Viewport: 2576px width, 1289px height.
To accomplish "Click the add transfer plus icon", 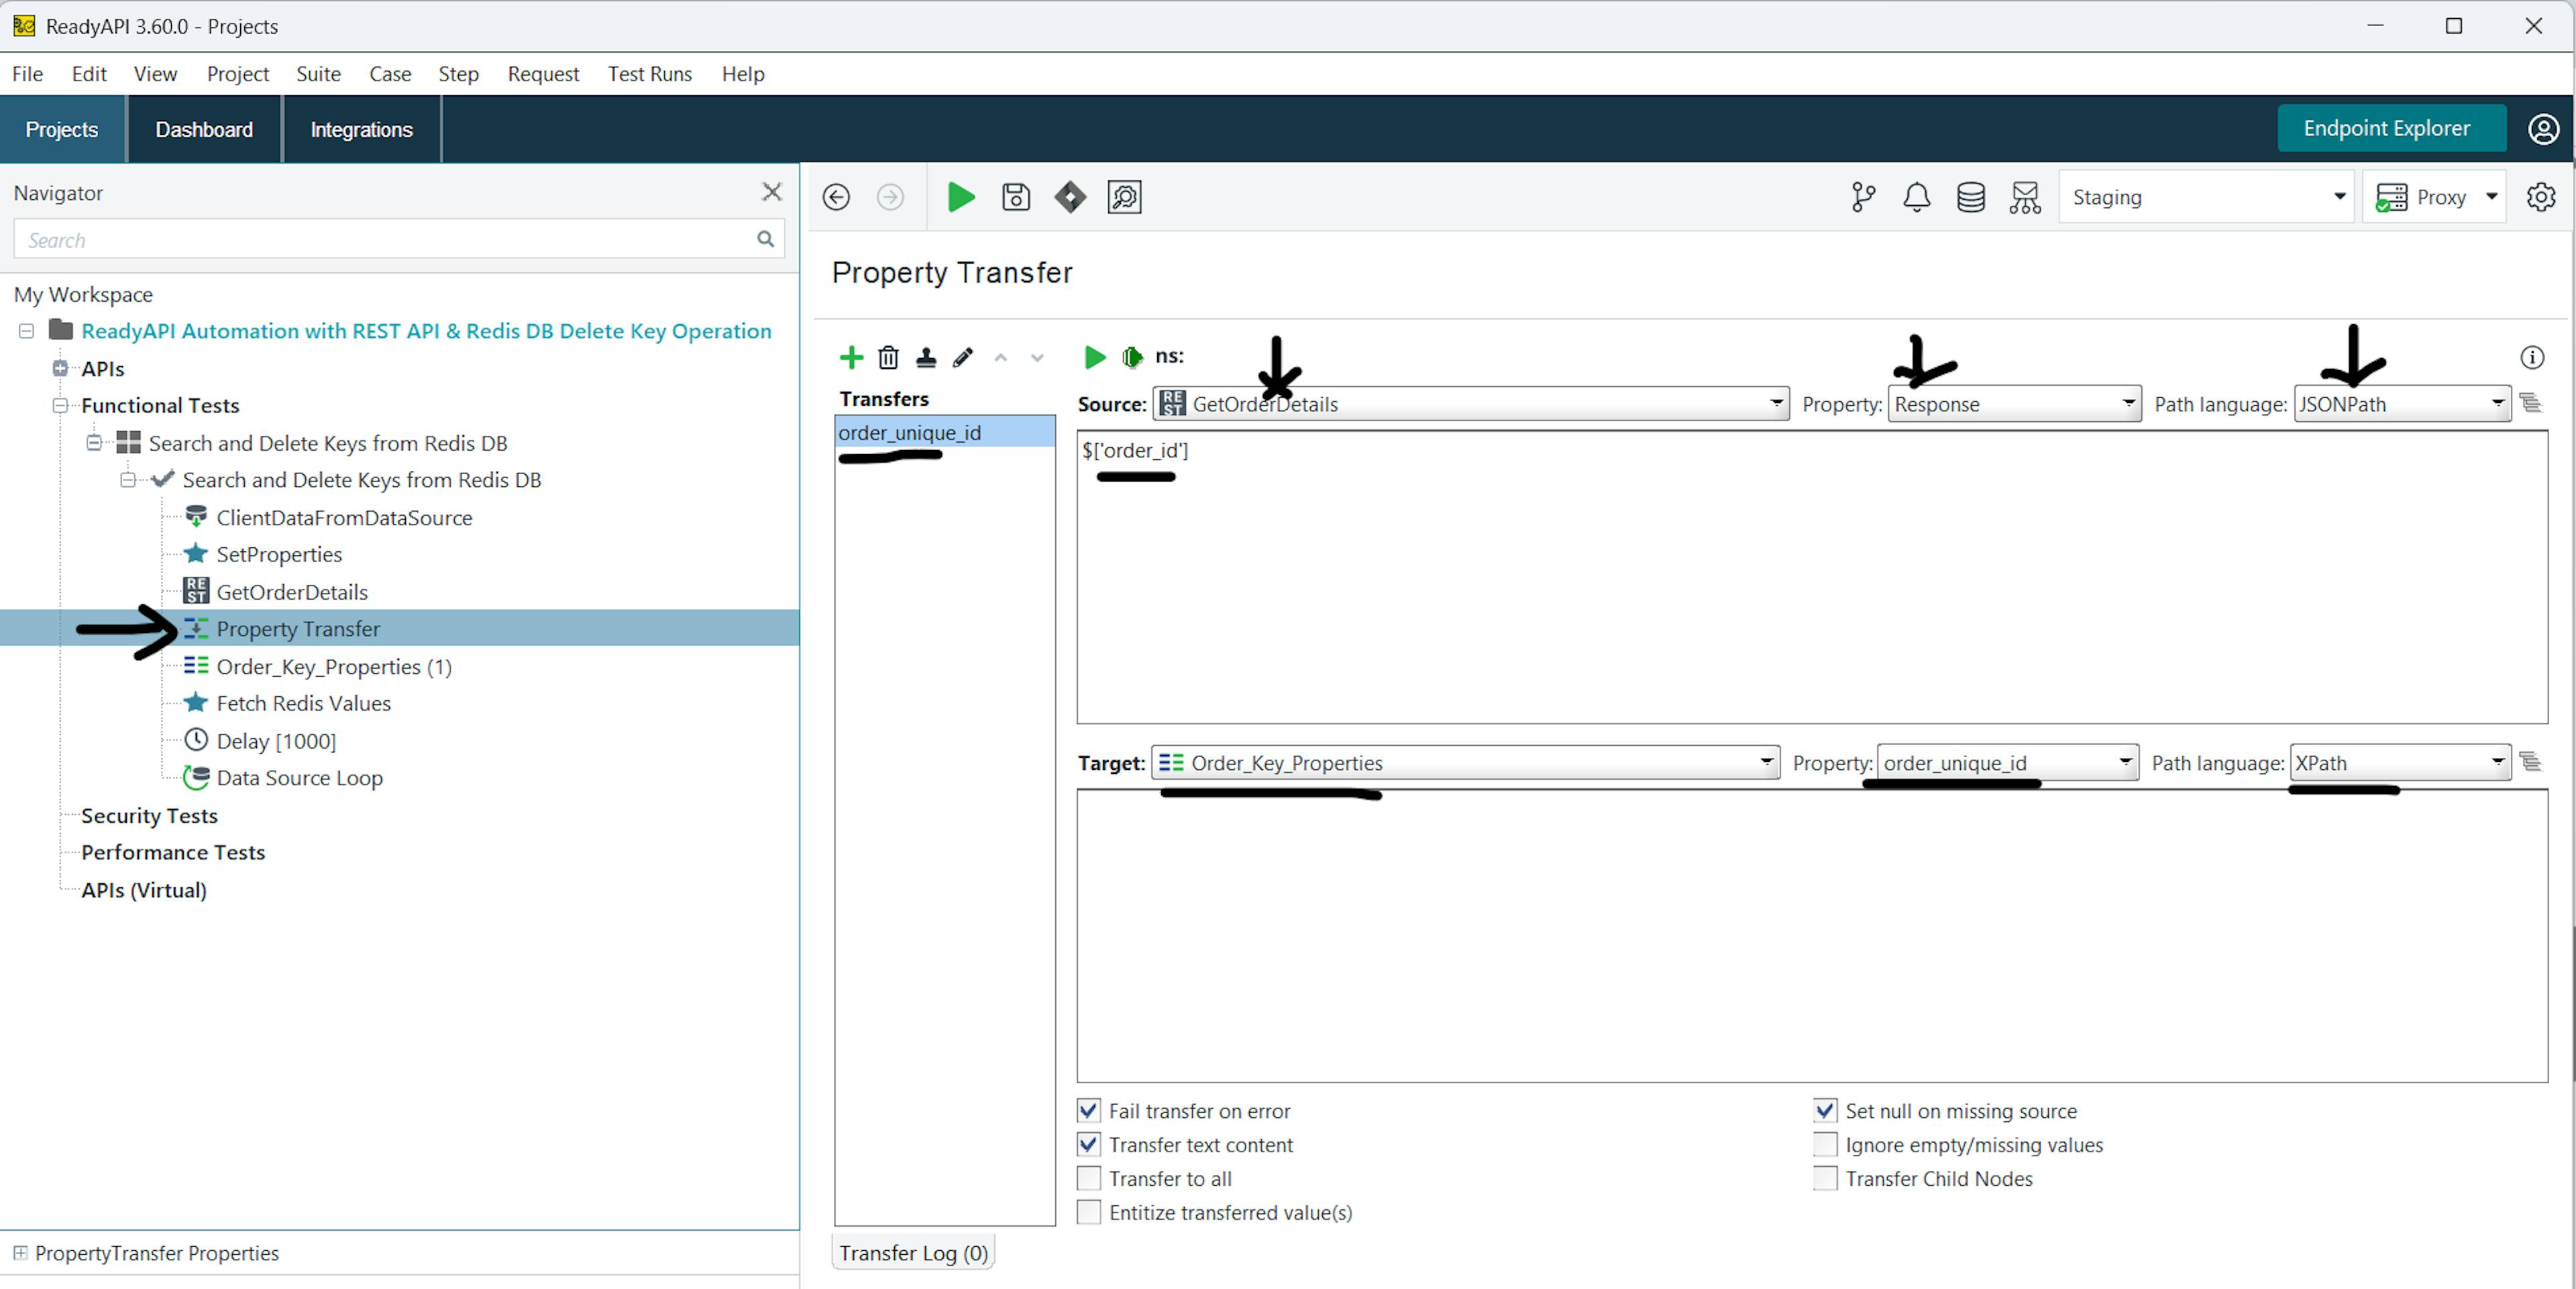I will (x=851, y=357).
